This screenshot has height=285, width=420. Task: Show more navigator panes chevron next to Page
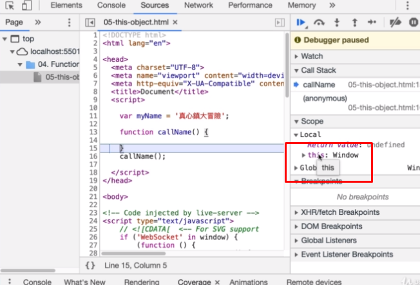[x=38, y=23]
